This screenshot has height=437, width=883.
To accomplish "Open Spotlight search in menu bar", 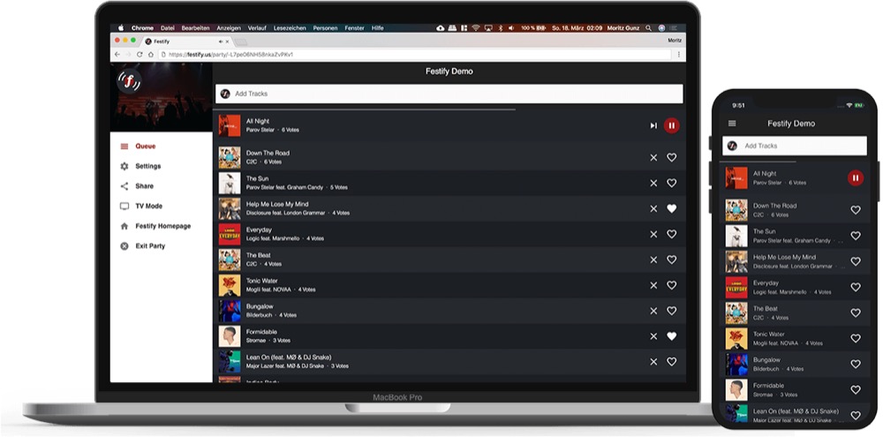I will click(x=649, y=27).
